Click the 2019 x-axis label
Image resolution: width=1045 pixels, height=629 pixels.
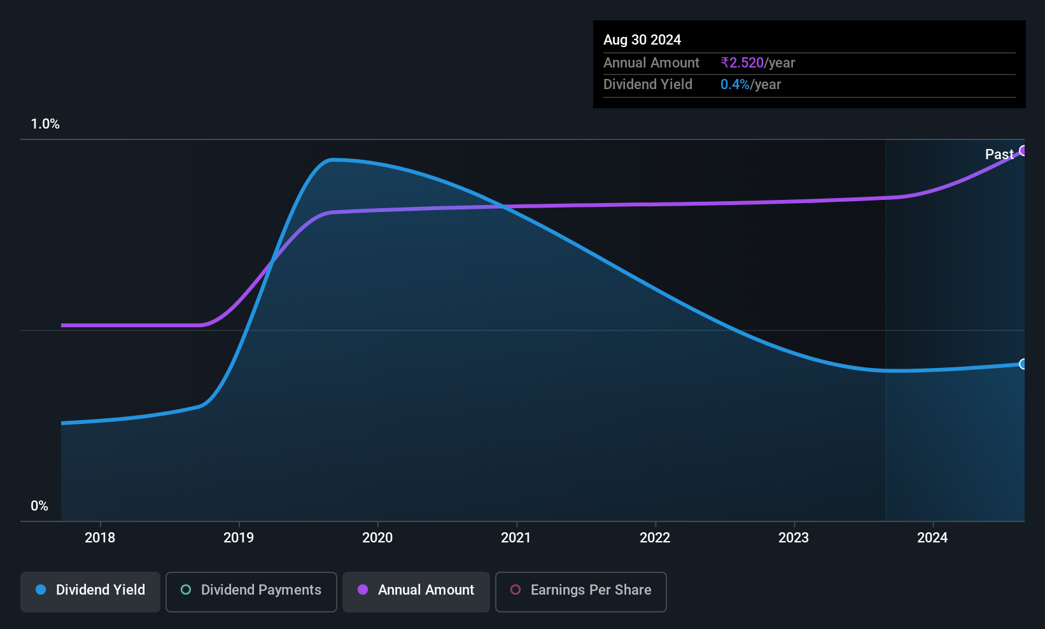[x=239, y=537]
